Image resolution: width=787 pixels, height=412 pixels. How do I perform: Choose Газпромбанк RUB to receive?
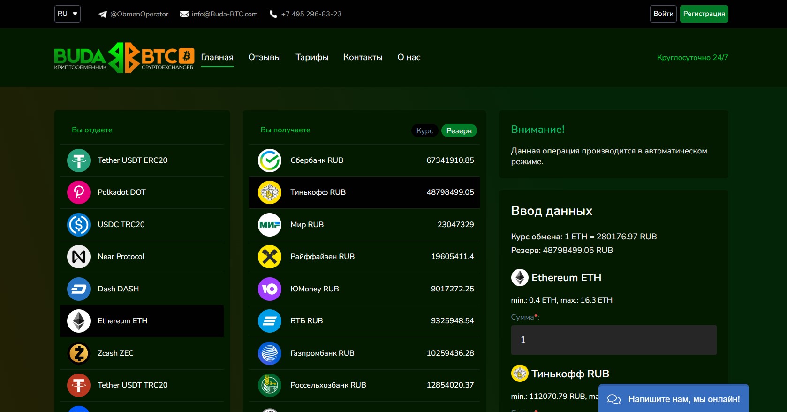(364, 353)
